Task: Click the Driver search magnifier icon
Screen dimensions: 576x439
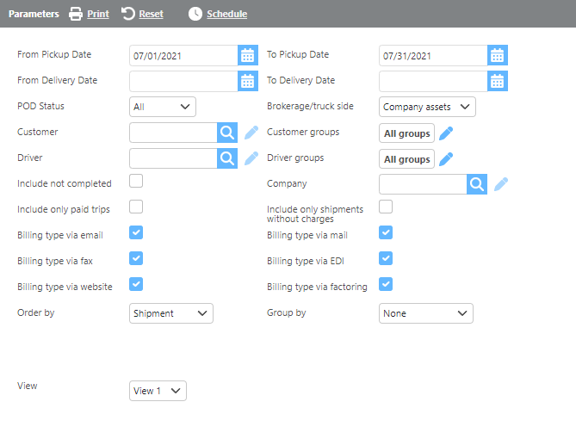Action: (x=226, y=158)
